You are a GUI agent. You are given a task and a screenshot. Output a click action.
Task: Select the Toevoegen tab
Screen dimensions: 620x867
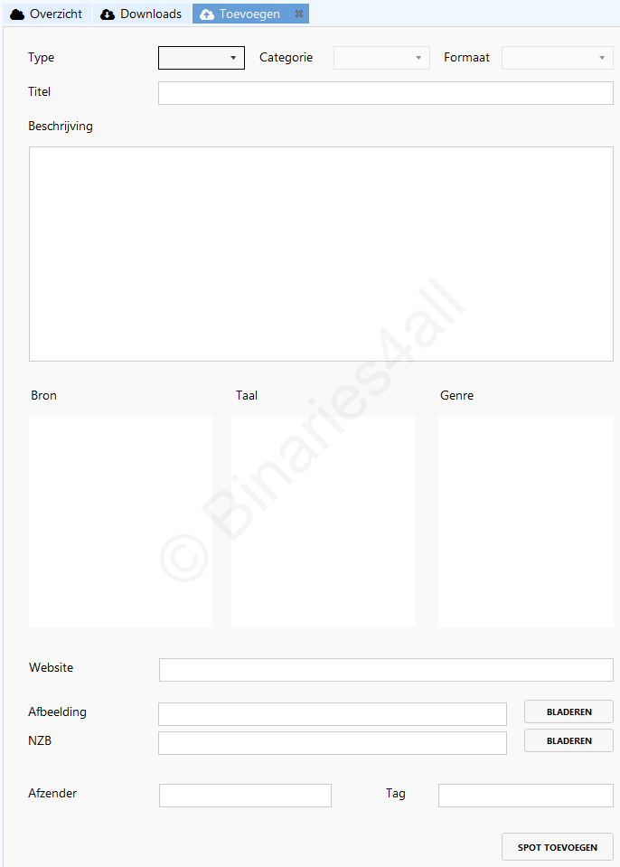click(x=250, y=14)
